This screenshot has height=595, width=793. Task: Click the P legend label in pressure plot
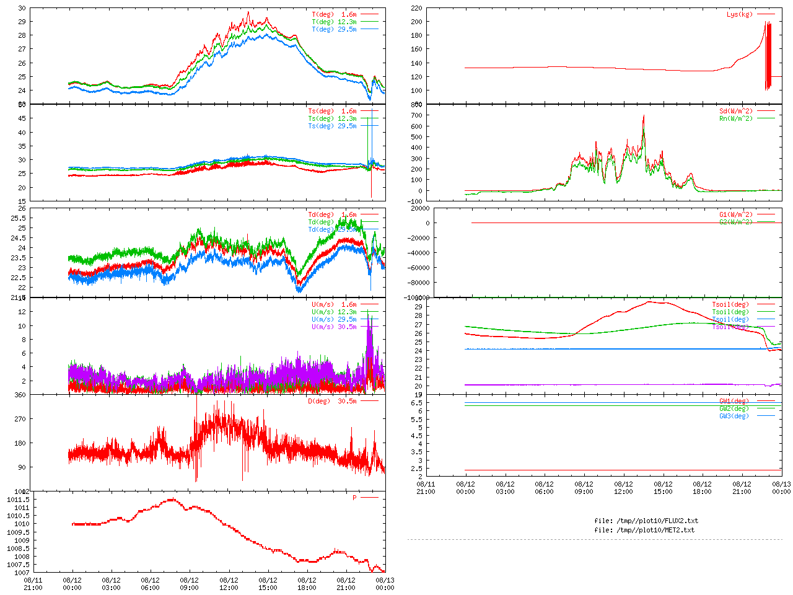354,498
